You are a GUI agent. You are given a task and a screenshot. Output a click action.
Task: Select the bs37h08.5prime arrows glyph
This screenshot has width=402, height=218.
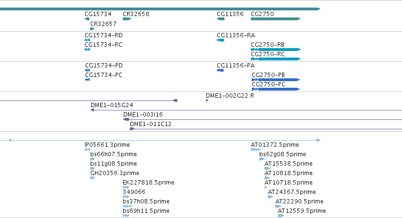128,206
